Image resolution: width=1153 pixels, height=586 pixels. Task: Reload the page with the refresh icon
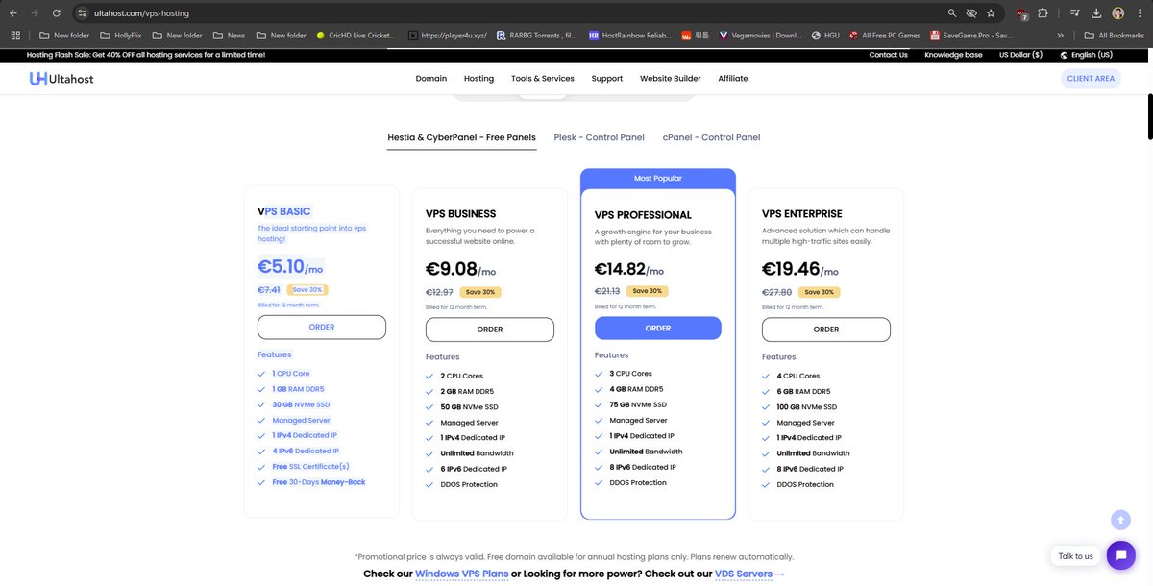point(57,13)
